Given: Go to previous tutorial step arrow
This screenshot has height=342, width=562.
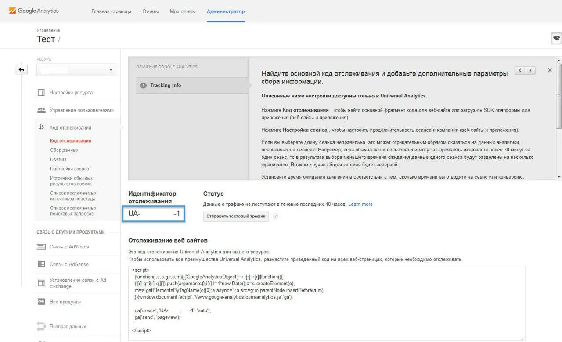Looking at the screenshot, I should coord(520,70).
